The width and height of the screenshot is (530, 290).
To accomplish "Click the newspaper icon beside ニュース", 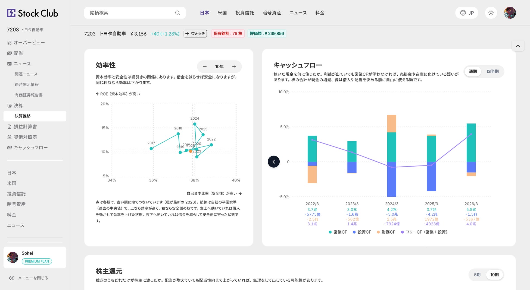I will [x=10, y=64].
